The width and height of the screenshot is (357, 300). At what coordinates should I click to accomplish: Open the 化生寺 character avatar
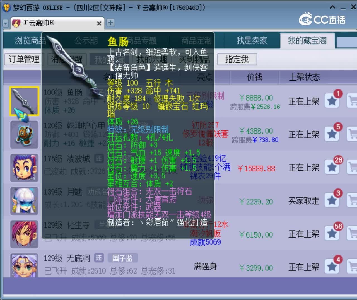[24, 234]
